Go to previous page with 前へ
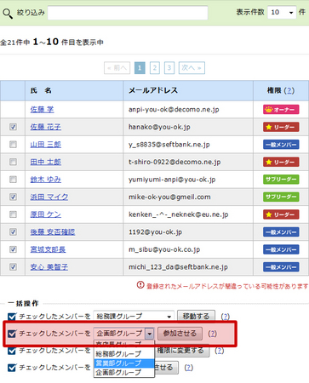The width and height of the screenshot is (309, 383). click(x=117, y=68)
